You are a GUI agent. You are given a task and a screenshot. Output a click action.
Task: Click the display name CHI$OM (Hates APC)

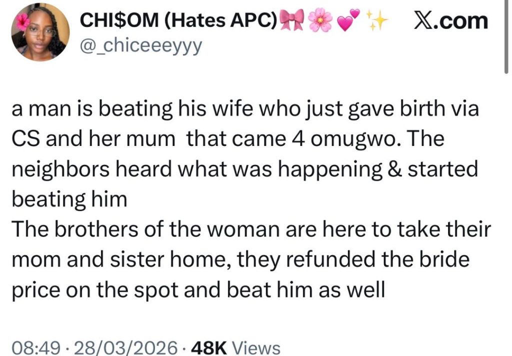click(178, 21)
